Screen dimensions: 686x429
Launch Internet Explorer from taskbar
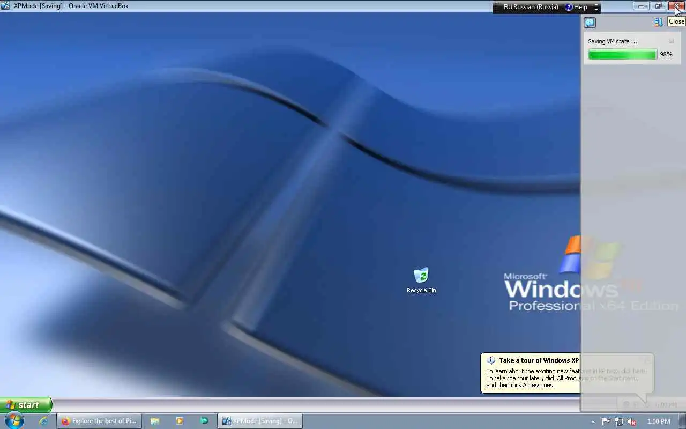(x=43, y=421)
